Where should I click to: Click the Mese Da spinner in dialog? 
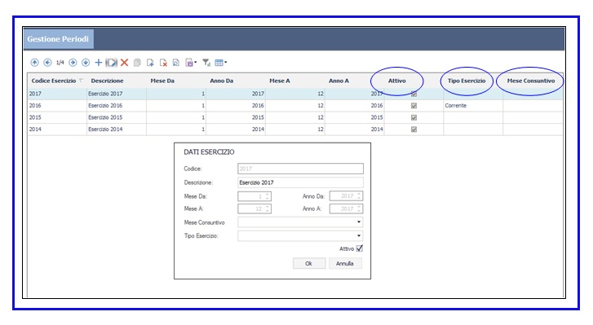[x=254, y=196]
